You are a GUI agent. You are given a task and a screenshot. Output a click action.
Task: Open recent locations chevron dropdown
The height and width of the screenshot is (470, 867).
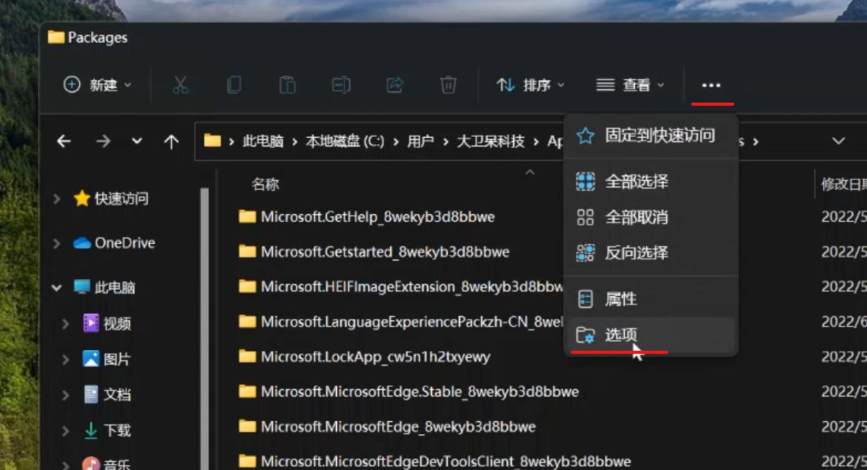pos(137,142)
